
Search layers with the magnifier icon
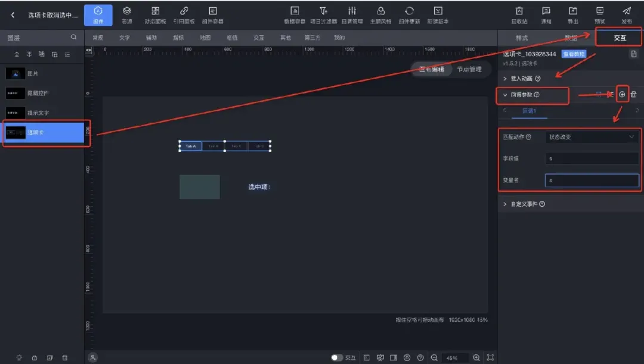coord(73,38)
